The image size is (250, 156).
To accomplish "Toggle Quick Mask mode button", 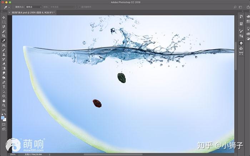I will [x=4, y=125].
